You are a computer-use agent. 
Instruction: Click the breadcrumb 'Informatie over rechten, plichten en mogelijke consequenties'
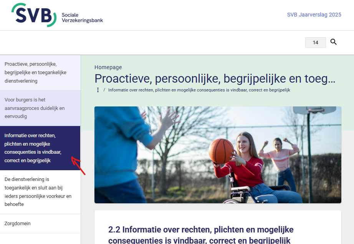pyautogui.click(x=199, y=90)
